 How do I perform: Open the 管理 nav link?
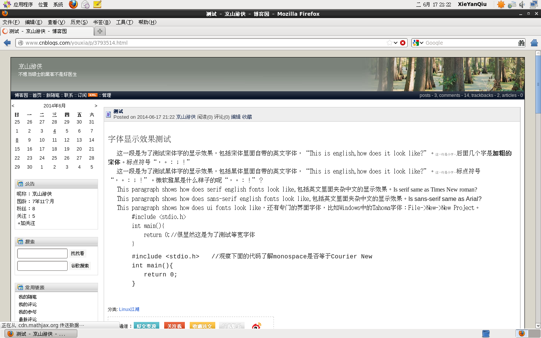pyautogui.click(x=107, y=95)
